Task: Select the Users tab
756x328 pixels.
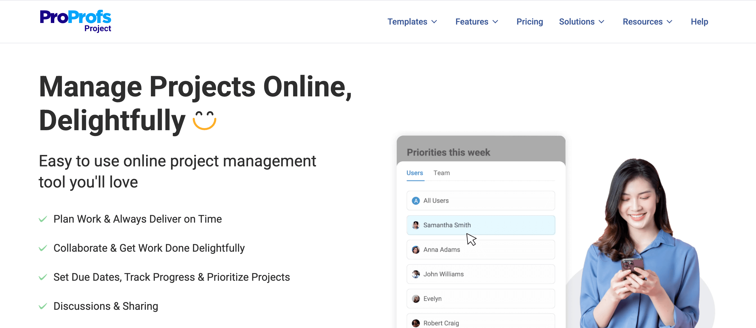Action: [x=415, y=173]
